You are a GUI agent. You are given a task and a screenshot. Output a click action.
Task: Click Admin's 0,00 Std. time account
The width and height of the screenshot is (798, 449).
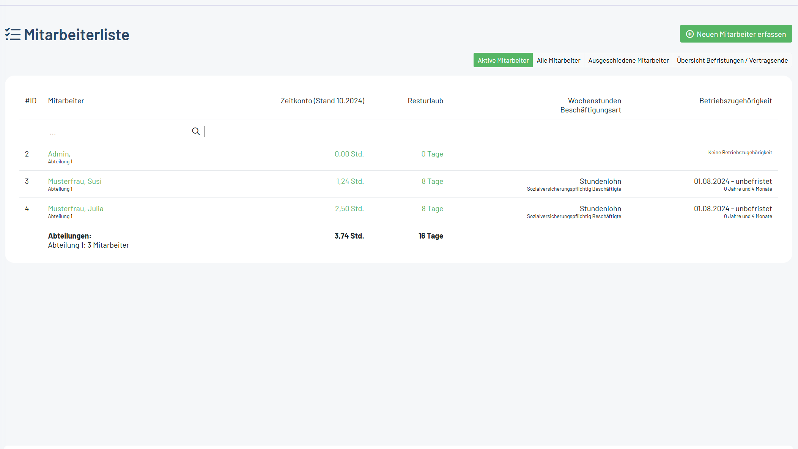pyautogui.click(x=349, y=154)
